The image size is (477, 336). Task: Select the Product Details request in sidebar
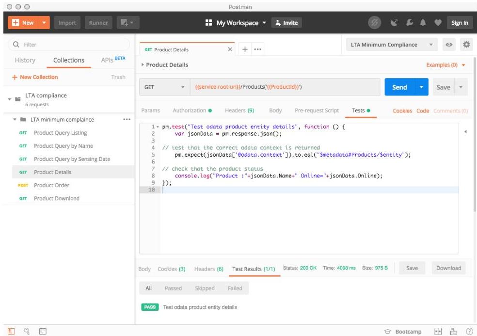(x=73, y=172)
